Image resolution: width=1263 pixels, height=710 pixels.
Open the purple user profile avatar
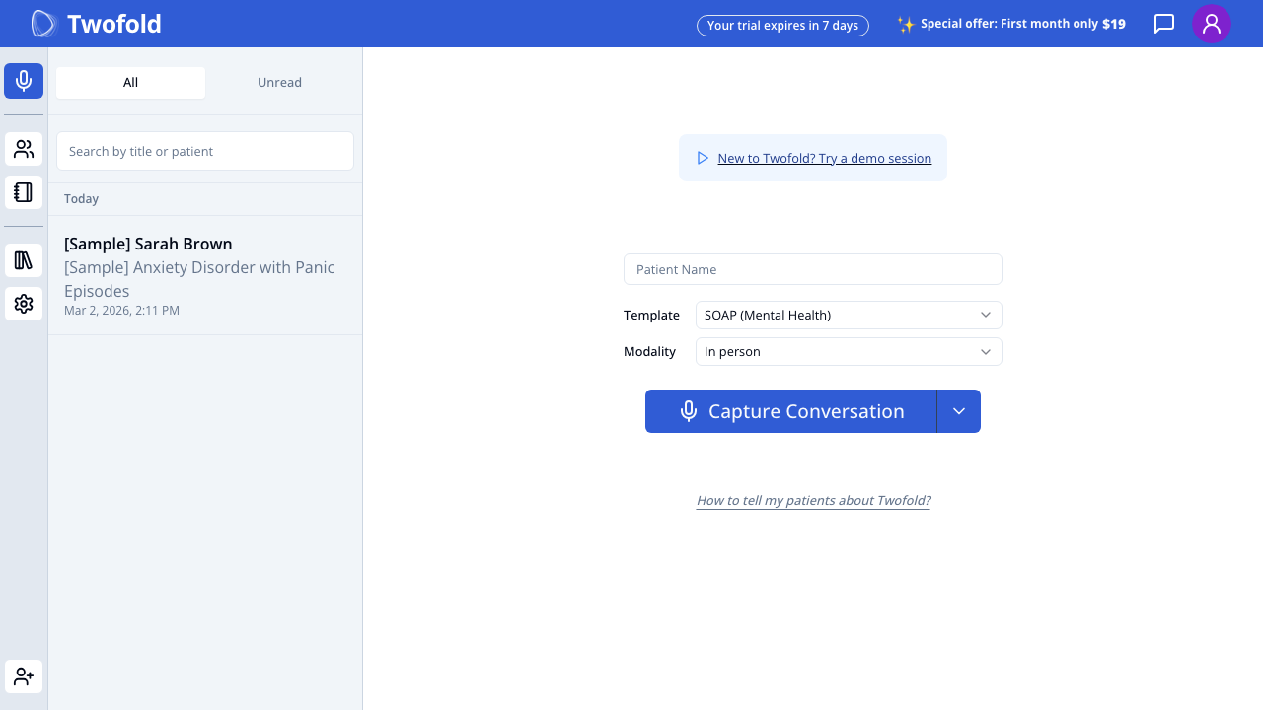(1211, 24)
